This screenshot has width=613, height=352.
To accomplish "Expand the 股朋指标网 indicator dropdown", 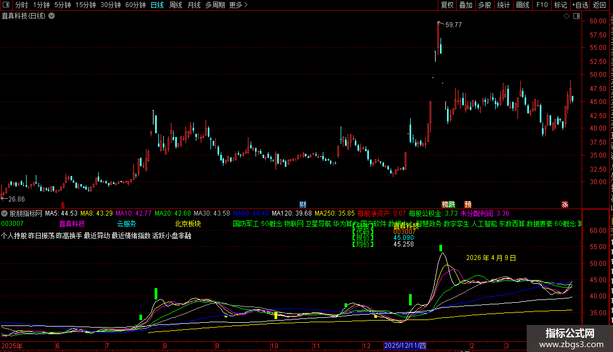I will point(4,213).
